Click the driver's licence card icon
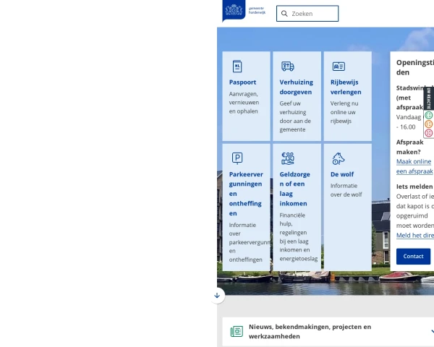Image resolution: width=434 pixels, height=347 pixels. pyautogui.click(x=339, y=67)
